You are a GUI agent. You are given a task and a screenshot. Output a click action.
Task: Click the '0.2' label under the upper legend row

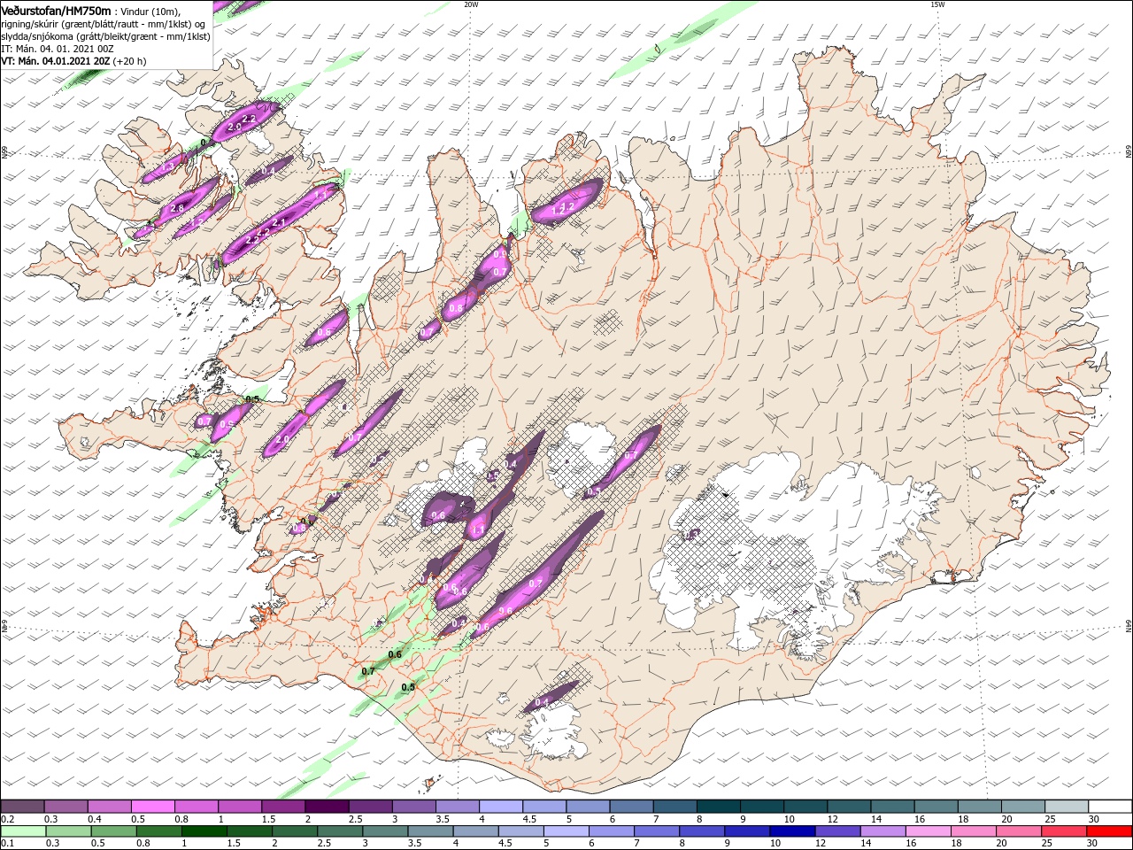[7, 819]
